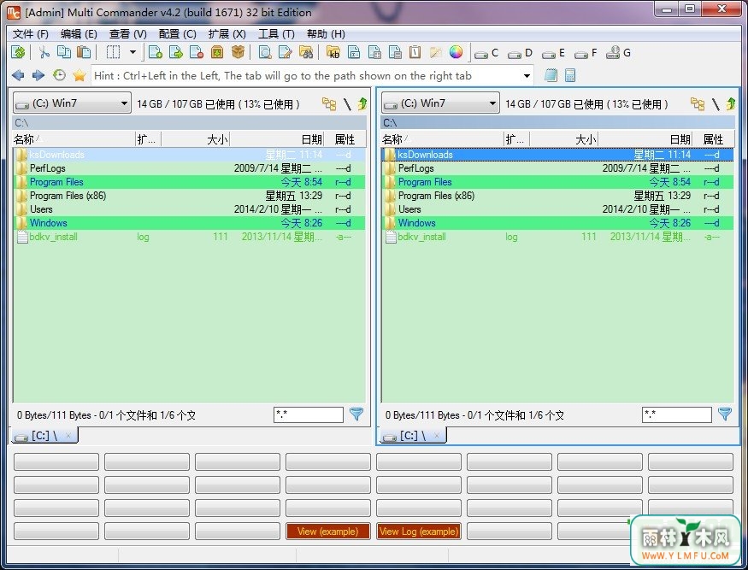
Task: Click the move-file green arrow icon
Action: pos(175,52)
